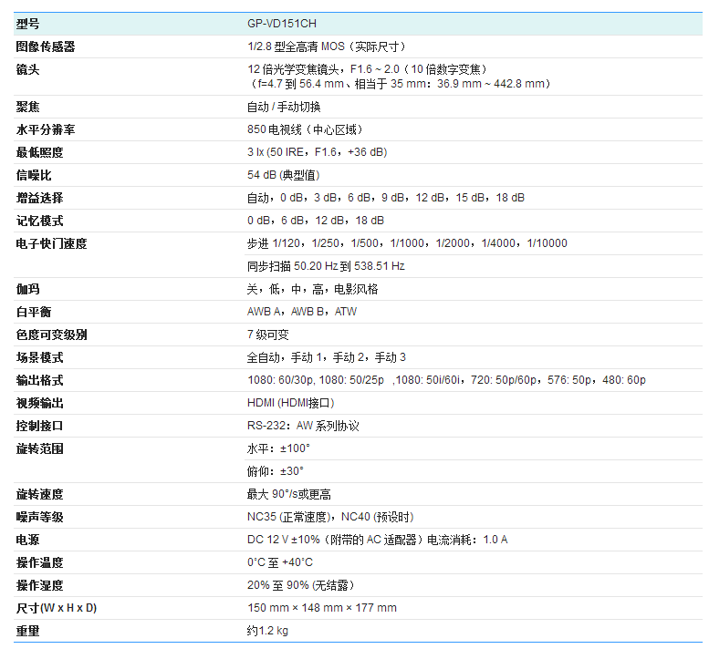
Task: Select the 全自动, 手动 1 value
Action: (326, 357)
